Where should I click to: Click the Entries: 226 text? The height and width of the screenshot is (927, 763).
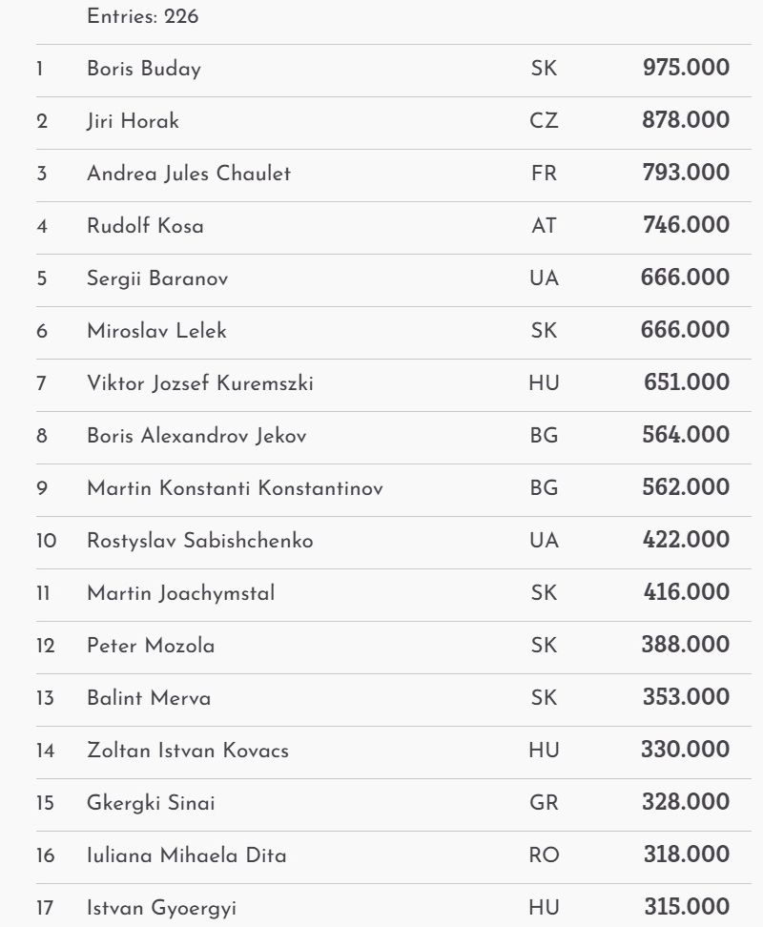click(x=143, y=16)
